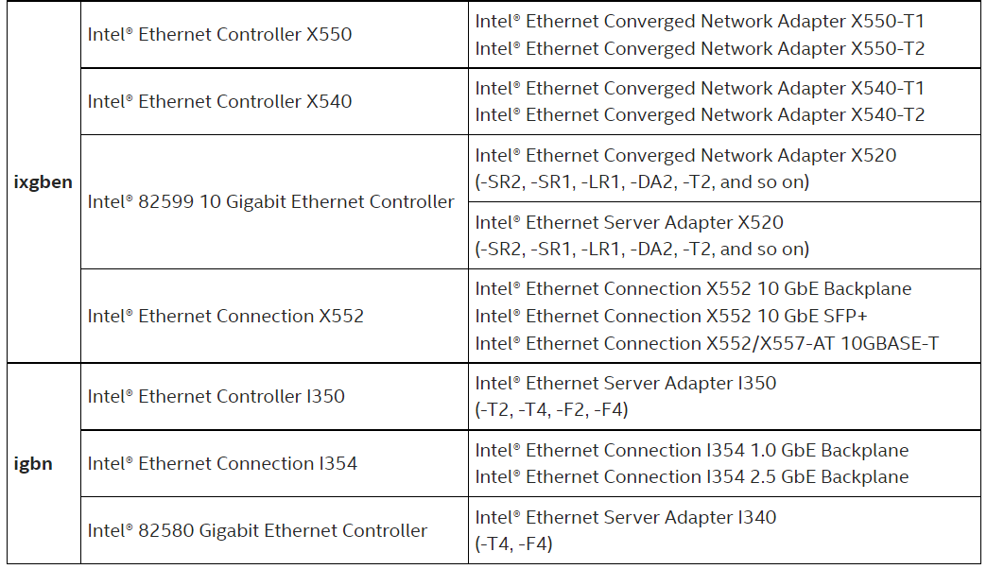Click X552/X557-AT 10GBASE-T line

click(x=707, y=344)
